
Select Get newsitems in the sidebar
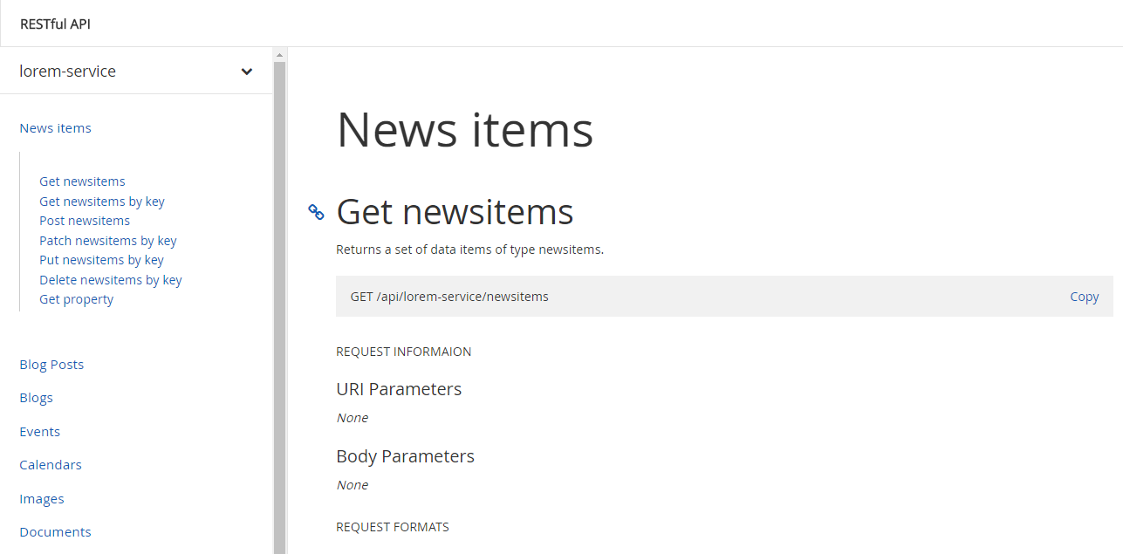[x=82, y=181]
